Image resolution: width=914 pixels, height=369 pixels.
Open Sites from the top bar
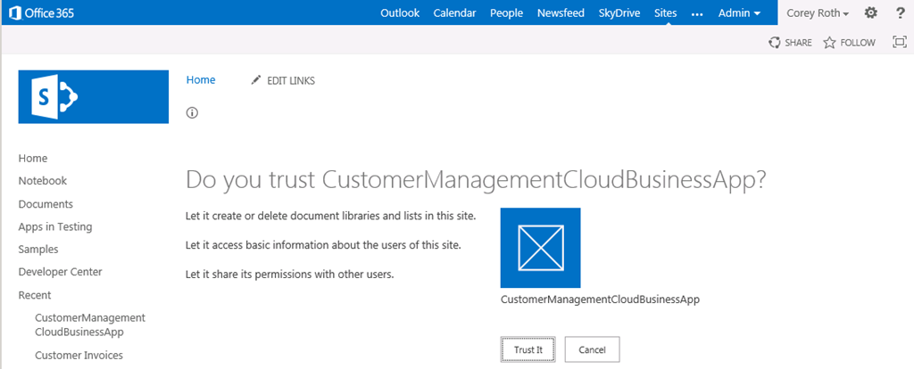point(666,12)
